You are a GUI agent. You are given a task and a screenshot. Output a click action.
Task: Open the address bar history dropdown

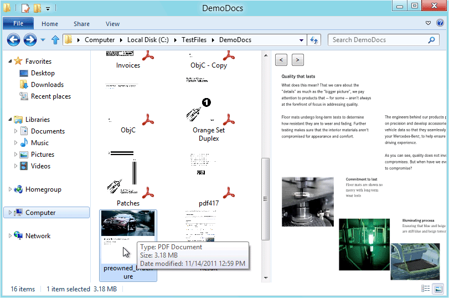[x=301, y=40]
